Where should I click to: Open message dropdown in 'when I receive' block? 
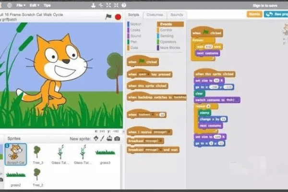point(162,132)
